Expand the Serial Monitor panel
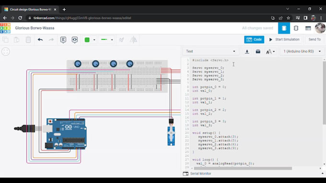This screenshot has width=326, height=183. [x=197, y=173]
